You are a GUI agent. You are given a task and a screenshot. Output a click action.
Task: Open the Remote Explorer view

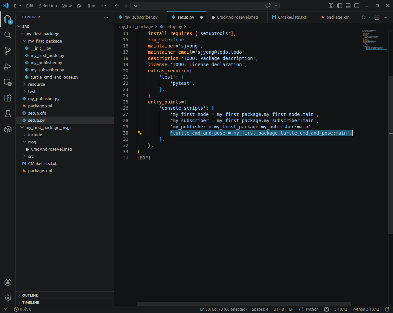pos(8,82)
